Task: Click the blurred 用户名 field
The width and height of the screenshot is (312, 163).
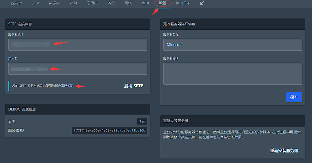Action: (x=78, y=69)
